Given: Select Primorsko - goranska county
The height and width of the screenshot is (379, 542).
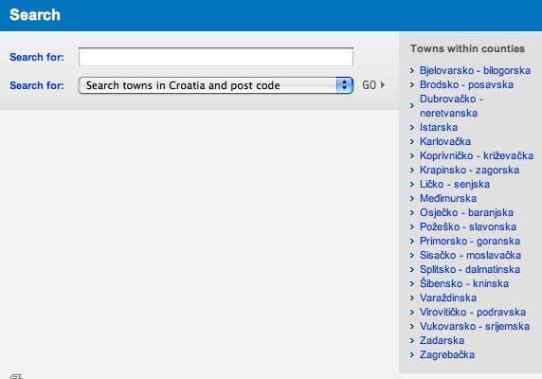Looking at the screenshot, I should click(x=470, y=241).
